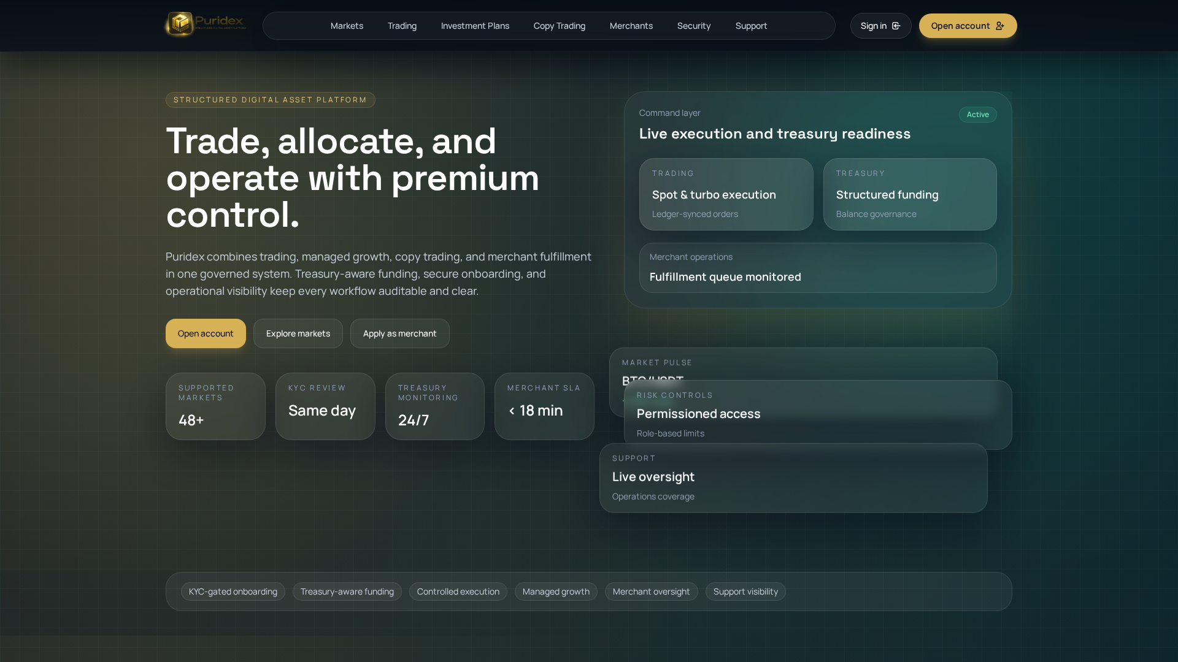The height and width of the screenshot is (662, 1178).
Task: Select the Treasury-aware funding chip
Action: coord(347,592)
